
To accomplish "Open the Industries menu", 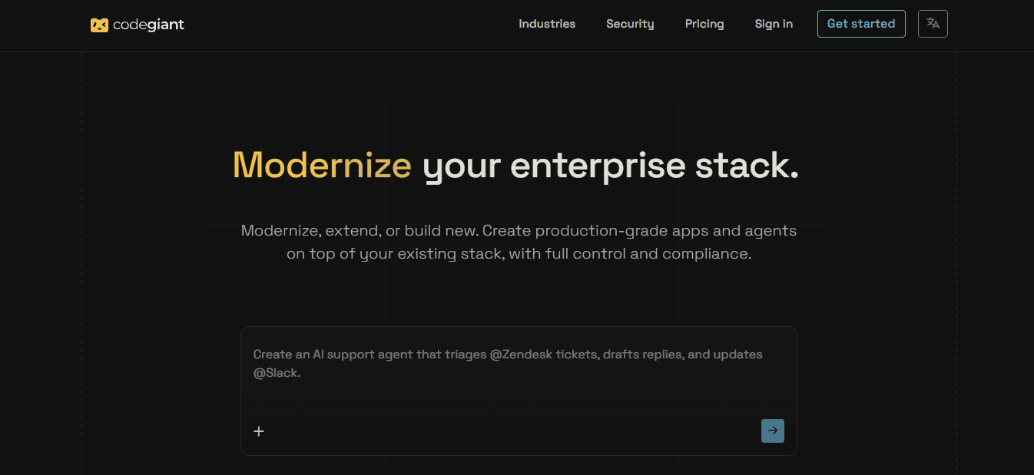I will click(x=547, y=24).
